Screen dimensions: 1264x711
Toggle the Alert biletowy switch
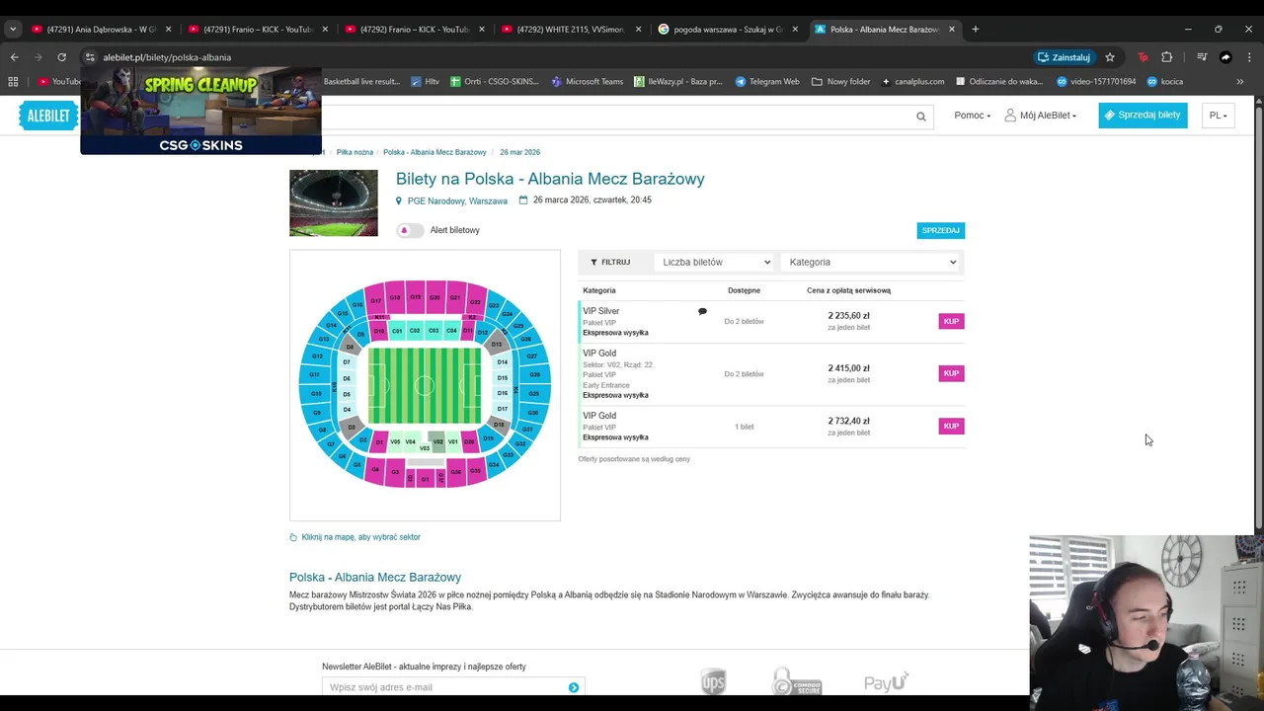pos(410,230)
